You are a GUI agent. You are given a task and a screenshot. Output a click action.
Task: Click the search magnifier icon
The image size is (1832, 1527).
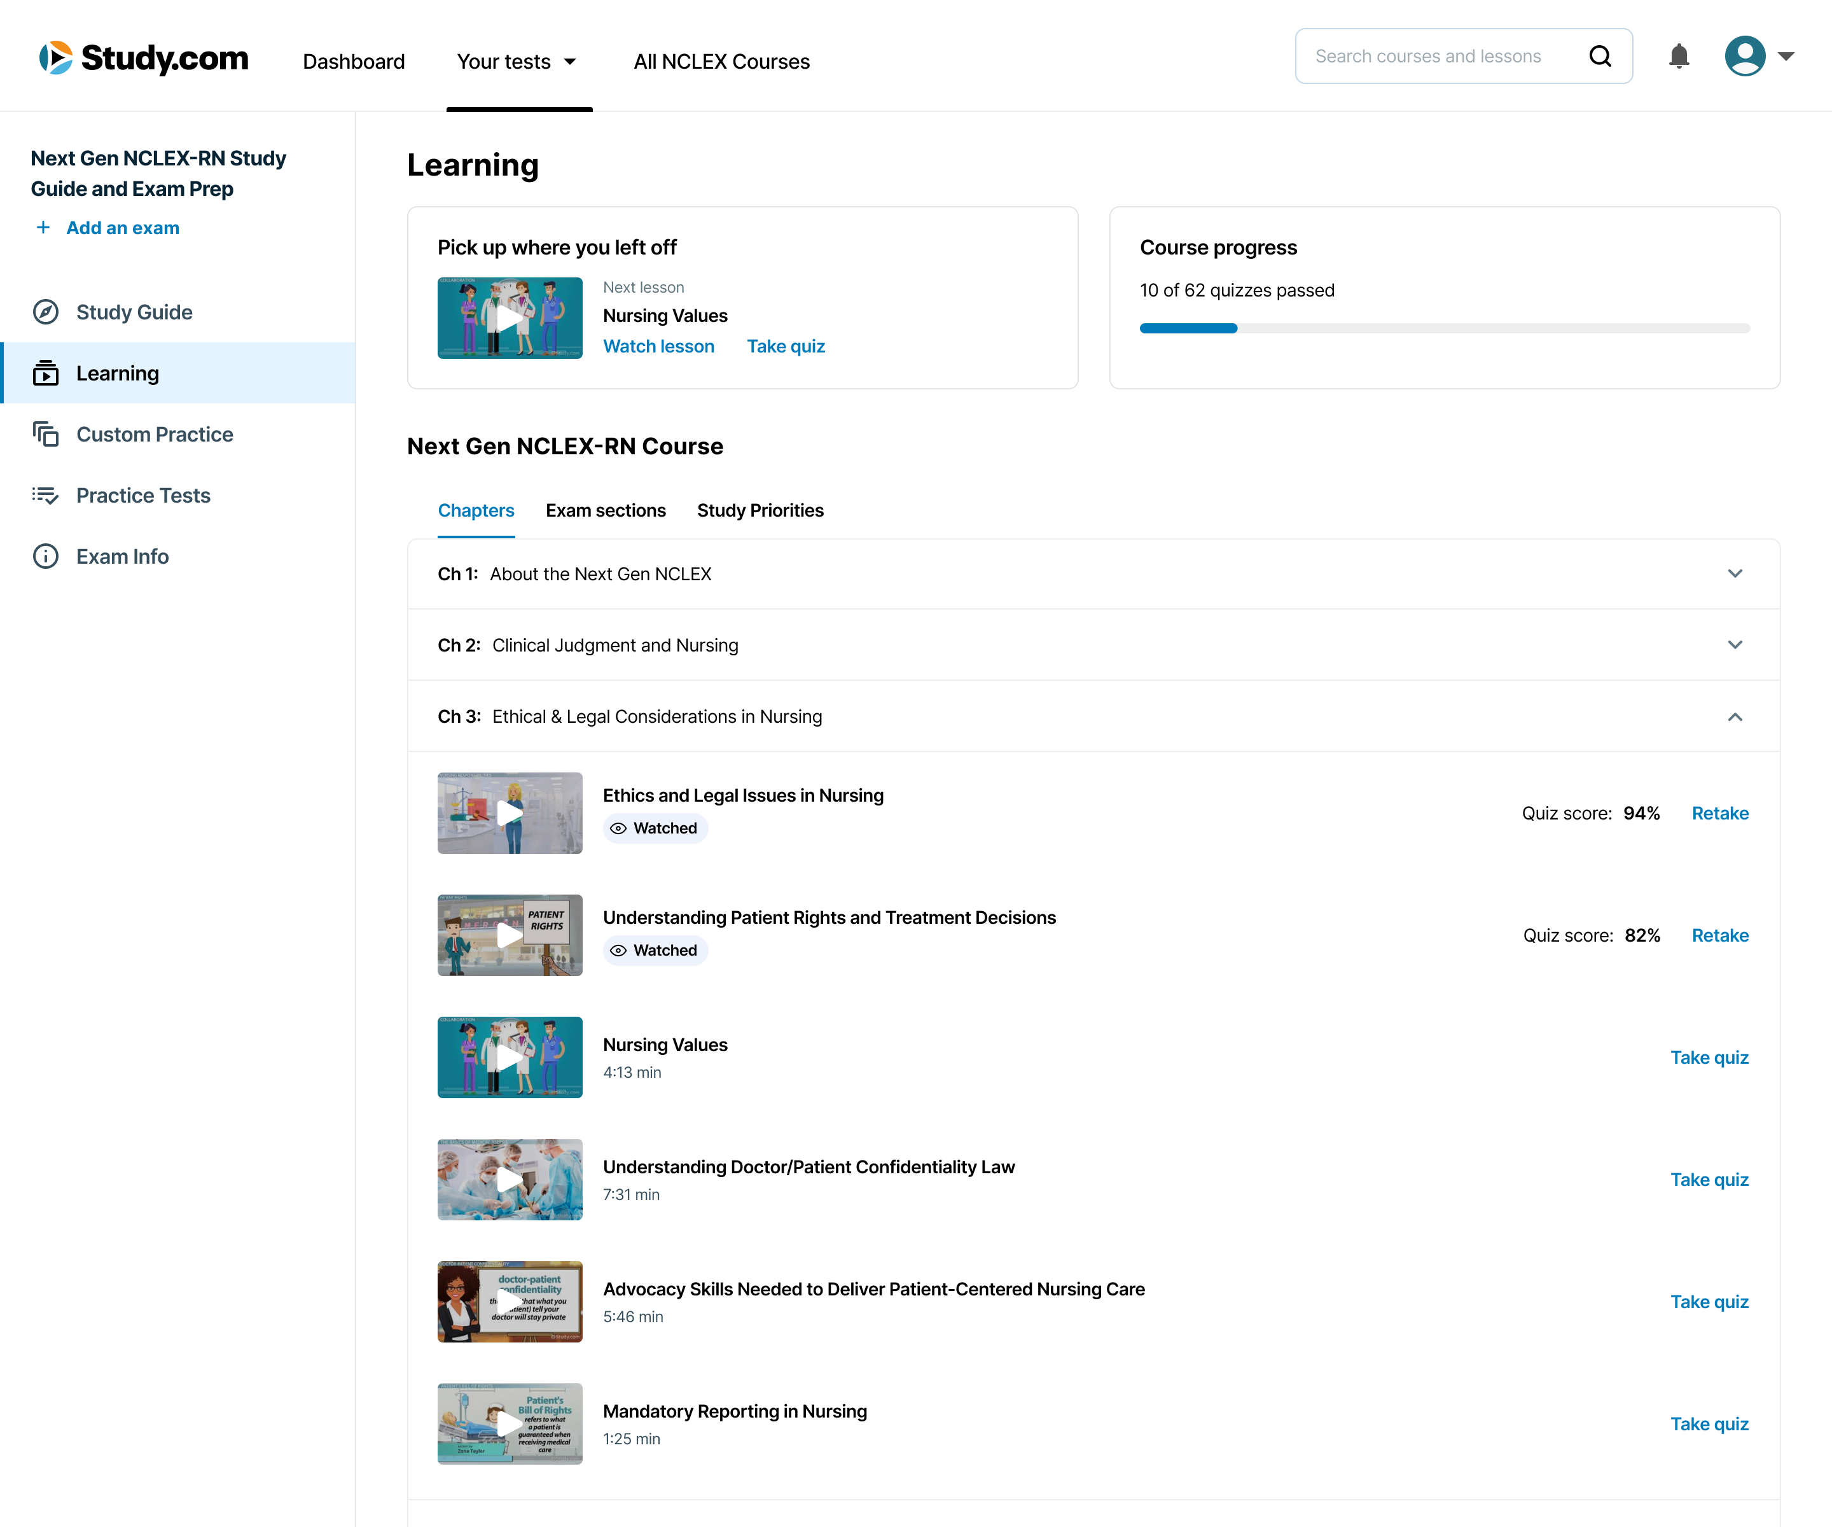1600,56
